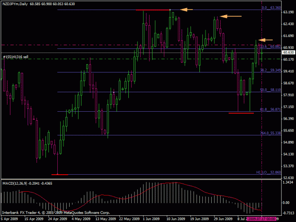Click the 764.0 55.338 Fibonacci level label

[270, 133]
